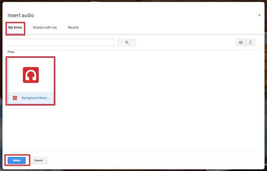The width and height of the screenshot is (267, 171).
Task: Confirm with the Select button
Action: 16,160
